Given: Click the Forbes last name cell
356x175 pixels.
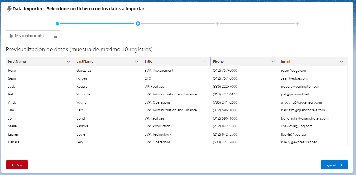Looking at the screenshot, I should point(108,78).
